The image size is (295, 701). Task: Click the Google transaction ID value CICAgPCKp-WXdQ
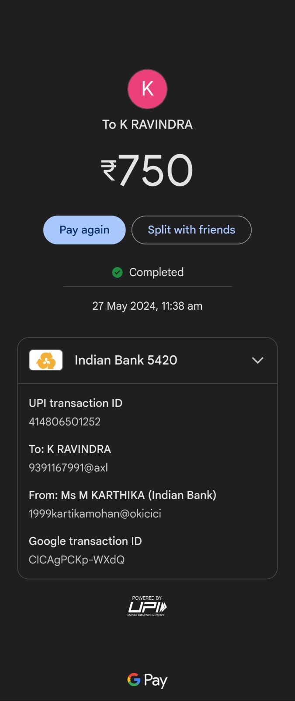click(76, 559)
